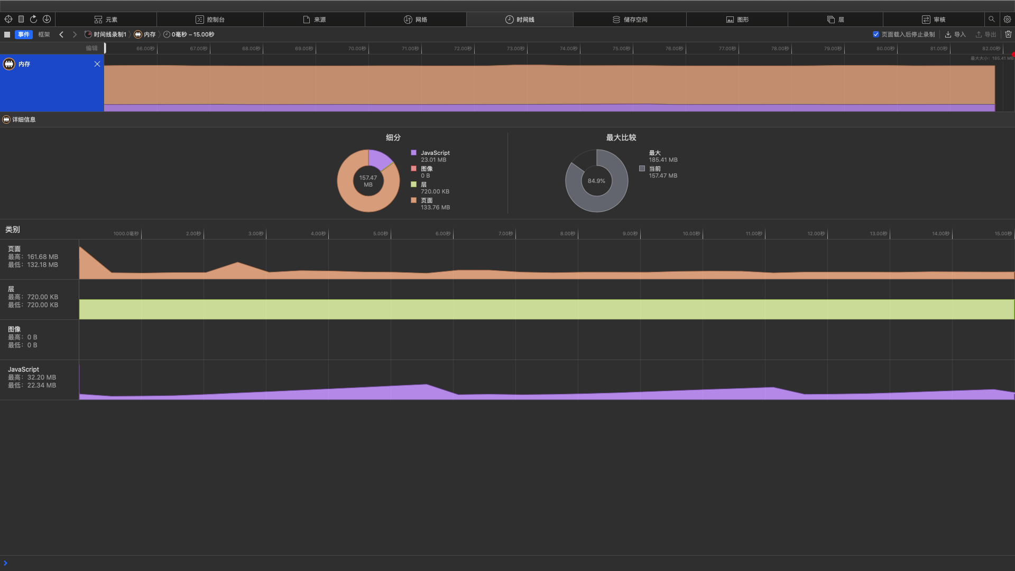Image resolution: width=1015 pixels, height=571 pixels.
Task: Toggle device emulation icon
Action: tap(21, 19)
